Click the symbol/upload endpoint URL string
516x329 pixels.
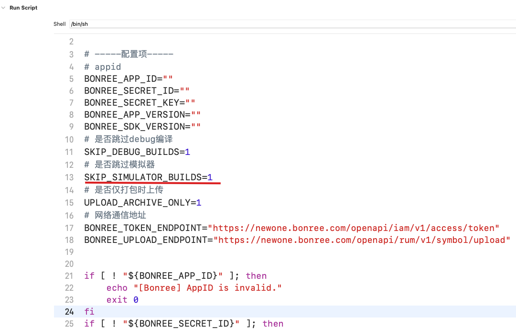point(361,240)
